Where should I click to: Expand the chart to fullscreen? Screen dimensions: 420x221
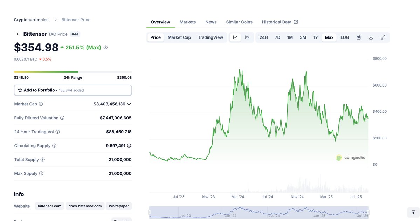tap(383, 37)
